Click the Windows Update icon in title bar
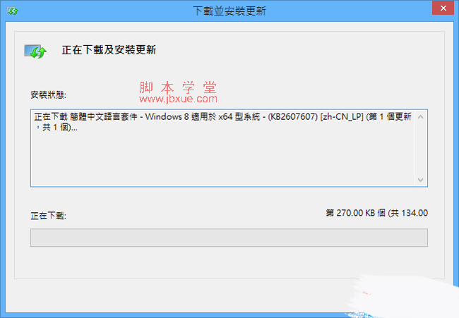This screenshot has width=459, height=318. 13,11
